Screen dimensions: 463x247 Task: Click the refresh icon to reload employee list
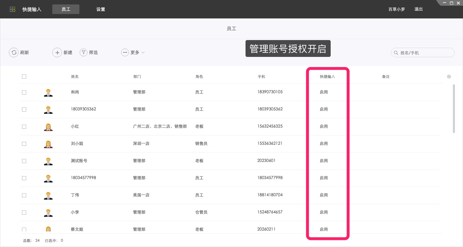pyautogui.click(x=14, y=52)
